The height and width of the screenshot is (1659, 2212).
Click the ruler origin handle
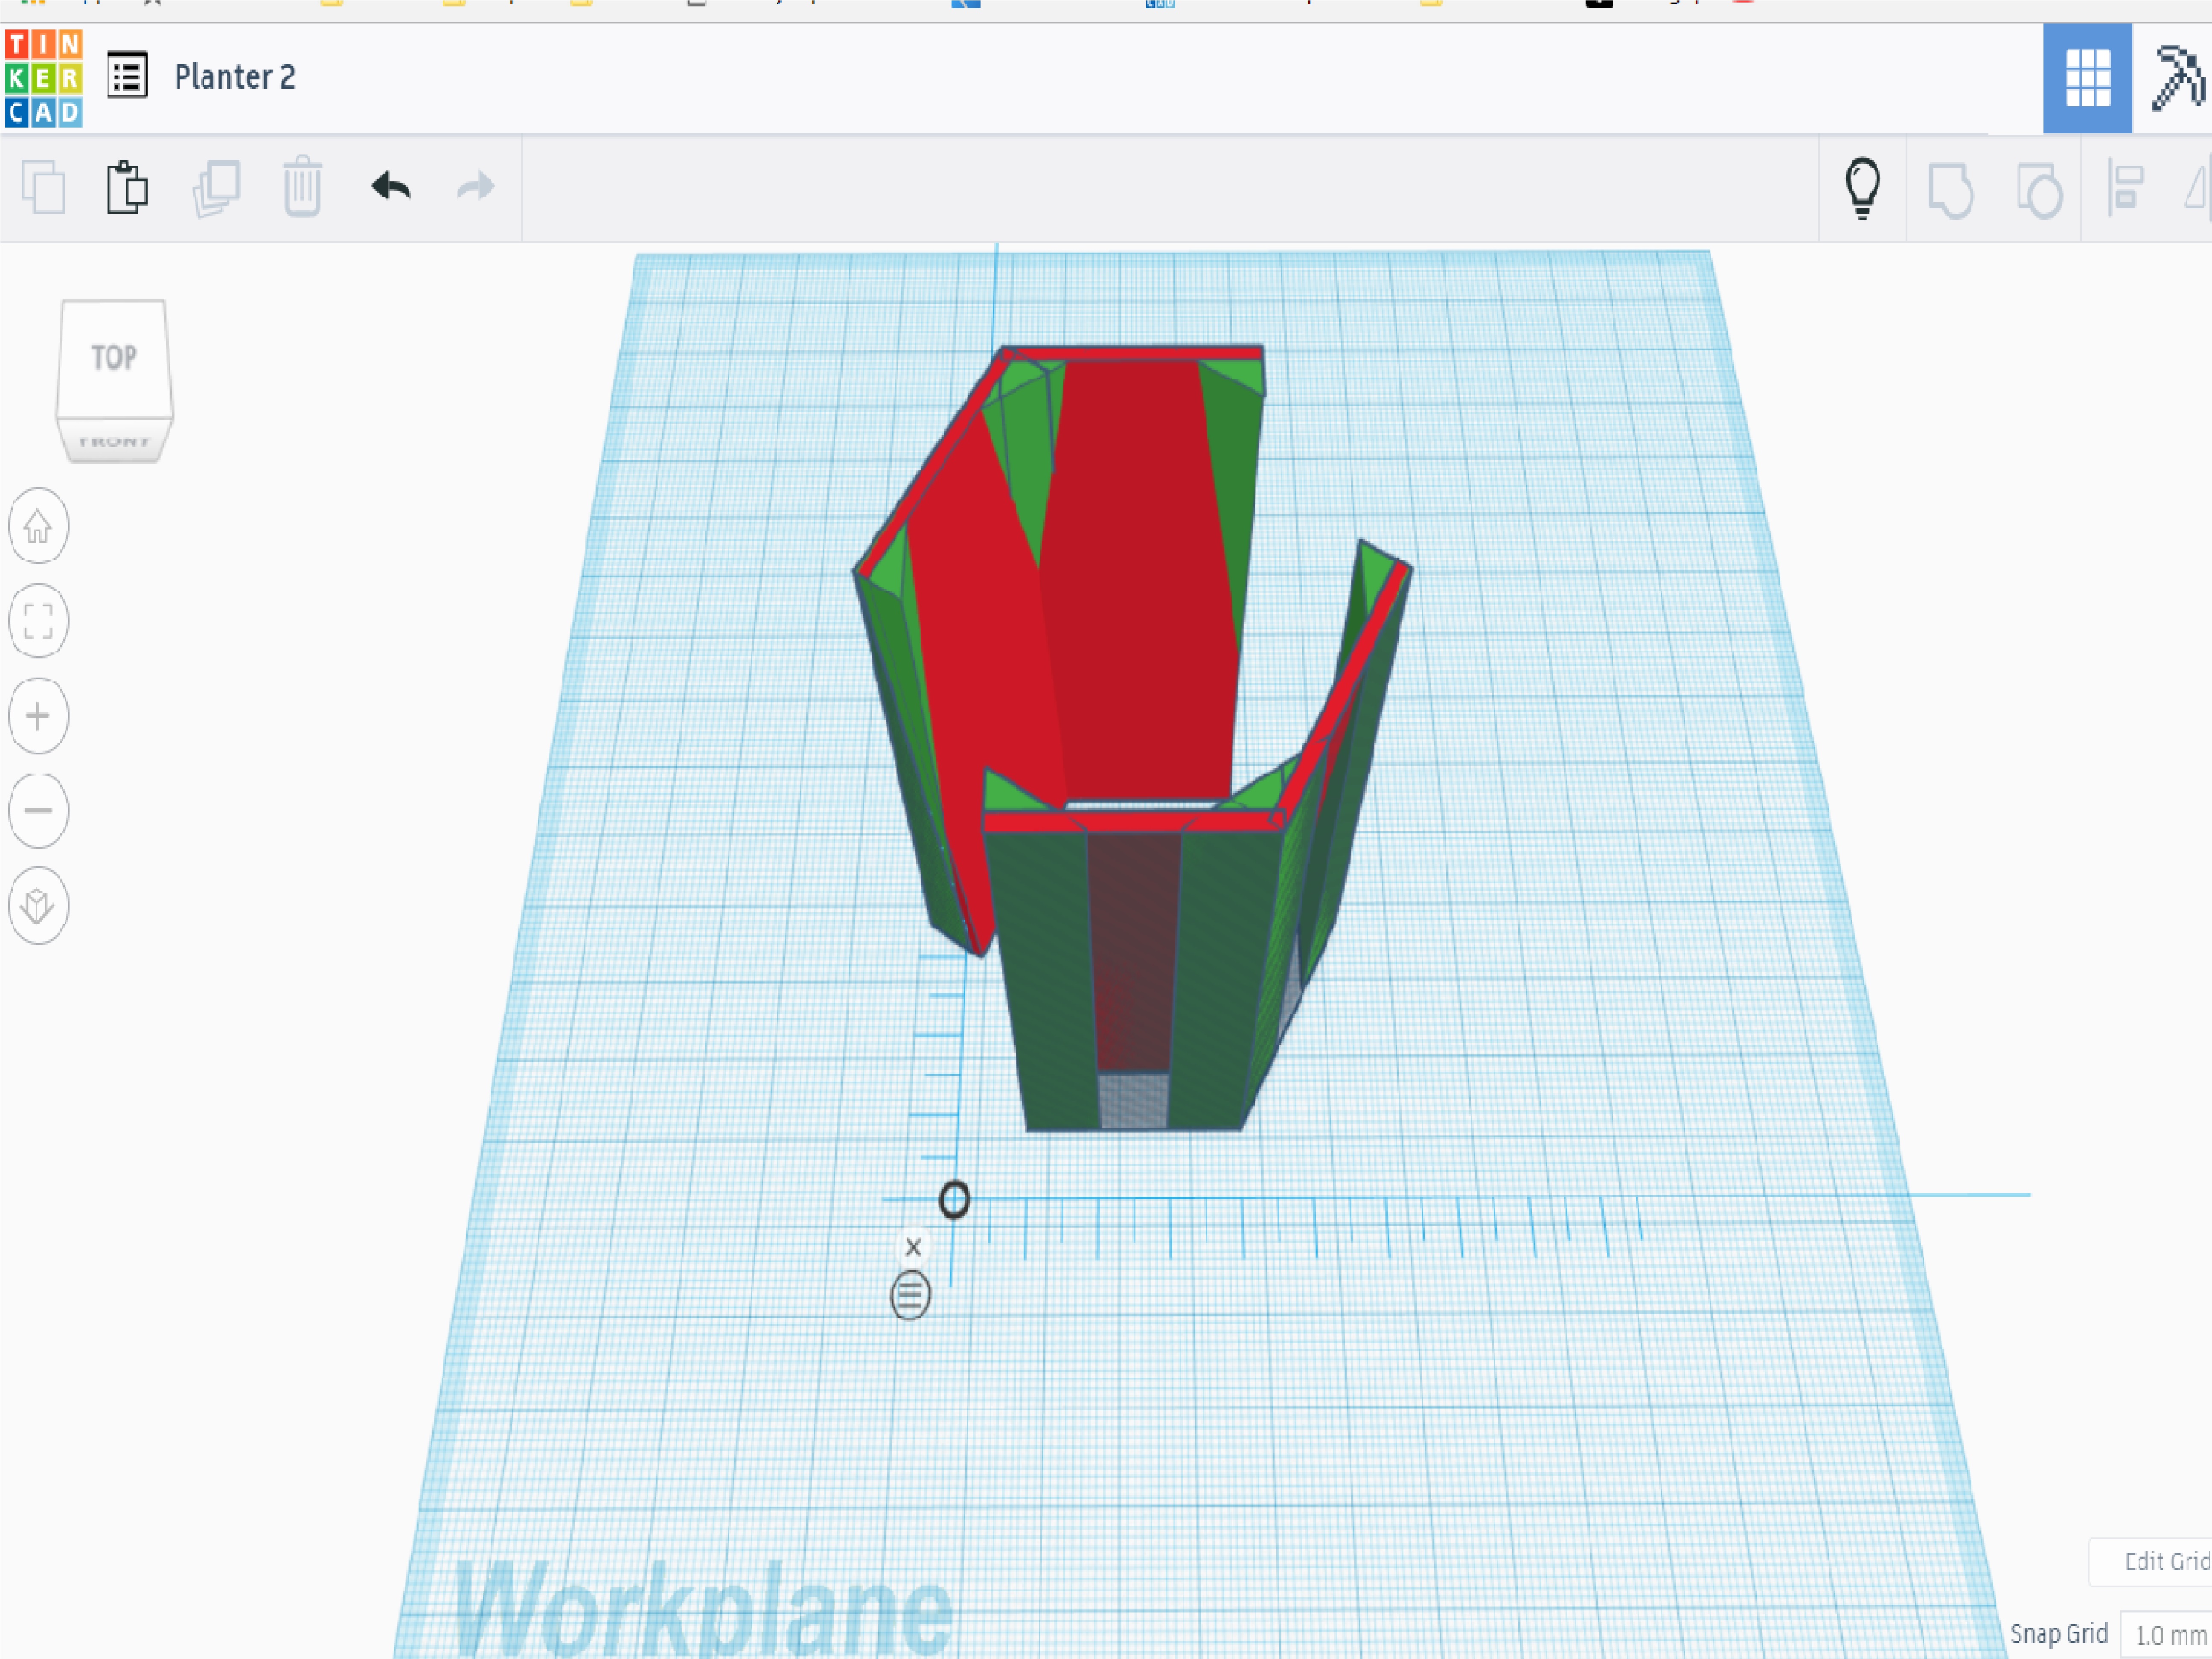(x=954, y=1200)
